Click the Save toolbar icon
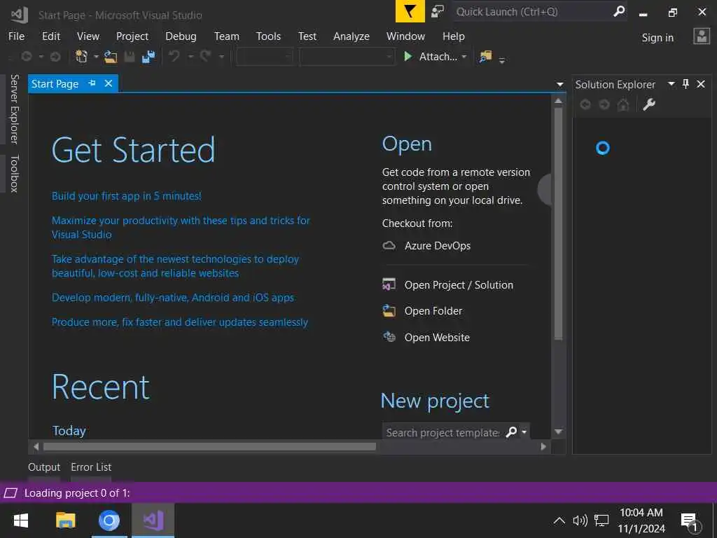The height and width of the screenshot is (538, 717). [x=130, y=57]
